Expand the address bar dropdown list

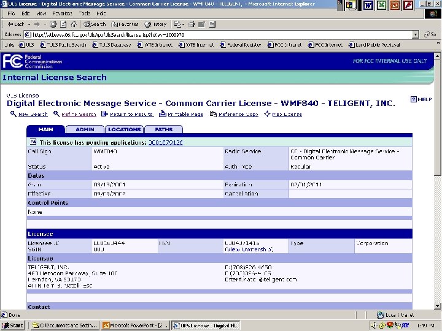click(415, 34)
